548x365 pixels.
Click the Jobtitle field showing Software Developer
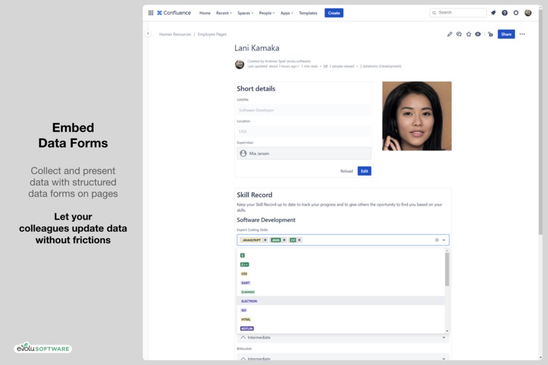coord(304,110)
